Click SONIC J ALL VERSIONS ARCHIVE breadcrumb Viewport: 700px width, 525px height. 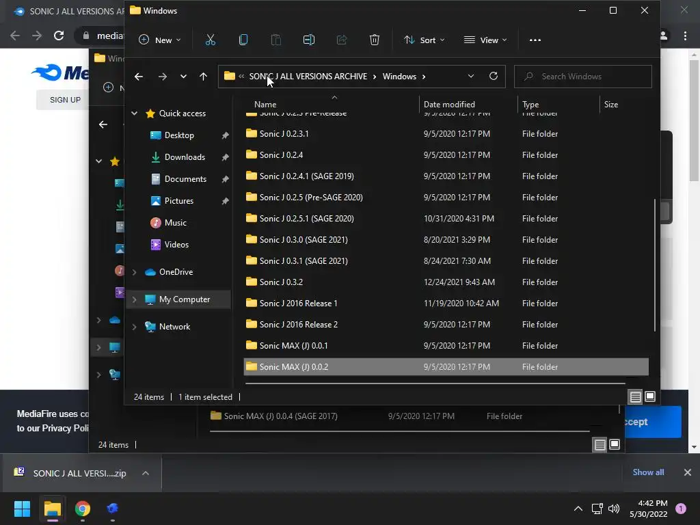tap(308, 77)
